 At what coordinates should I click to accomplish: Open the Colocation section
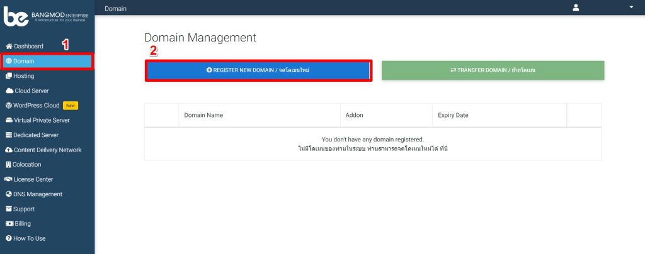click(27, 165)
